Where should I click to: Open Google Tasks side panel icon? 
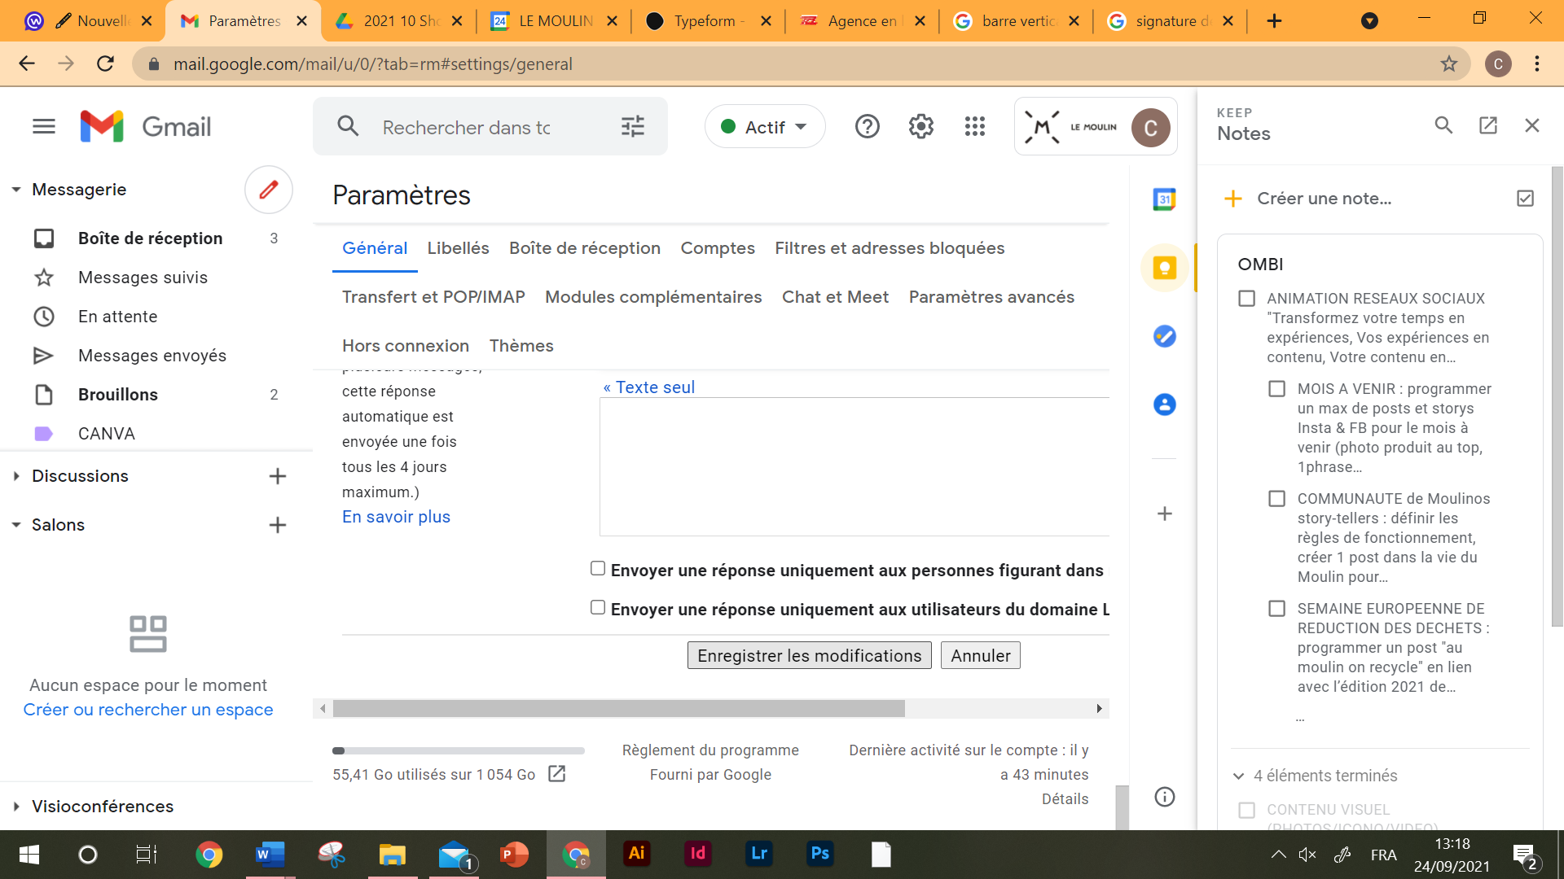click(x=1164, y=336)
